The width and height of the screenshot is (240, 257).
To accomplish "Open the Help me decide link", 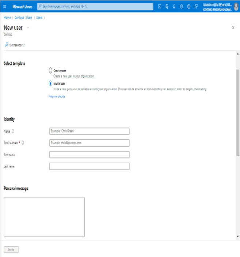I will point(57,97).
